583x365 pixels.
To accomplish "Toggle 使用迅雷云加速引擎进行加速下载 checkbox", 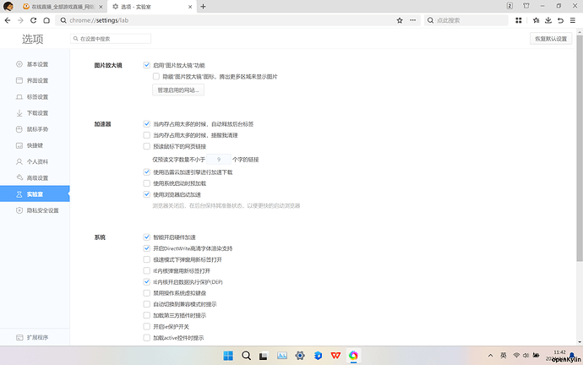I will click(147, 172).
